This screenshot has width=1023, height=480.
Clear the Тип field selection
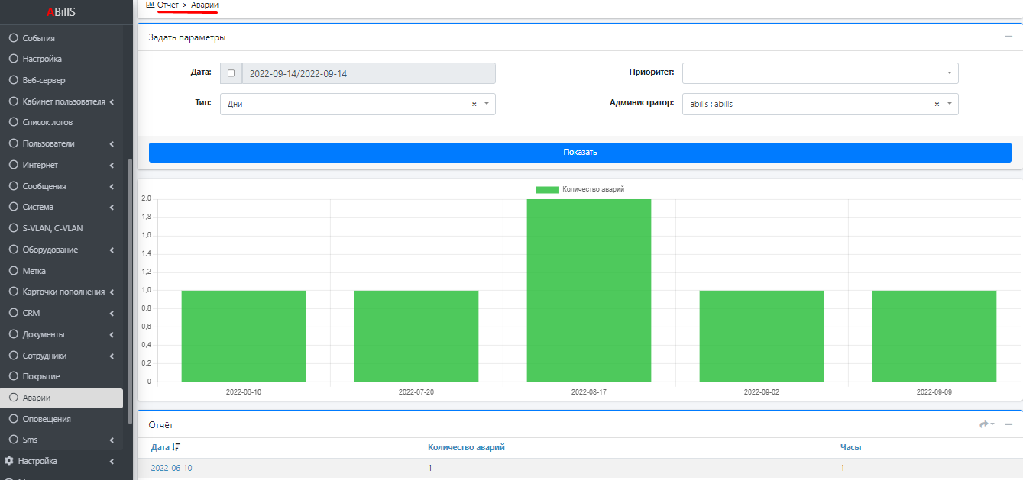tap(474, 105)
